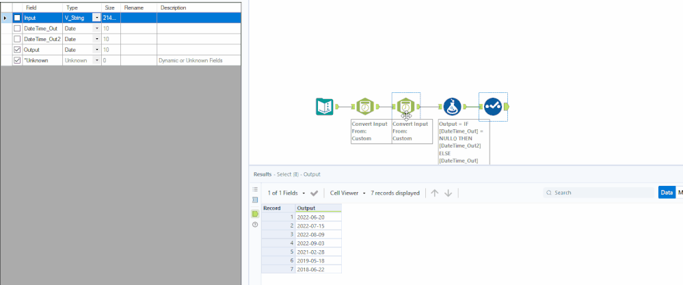The image size is (683, 285).
Task: Click record number 7 row header
Action: click(x=278, y=269)
